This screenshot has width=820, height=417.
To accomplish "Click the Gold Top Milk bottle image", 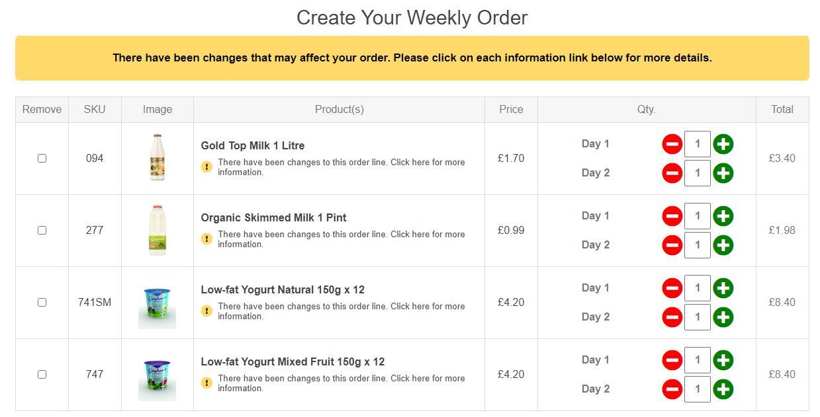I will (158, 159).
